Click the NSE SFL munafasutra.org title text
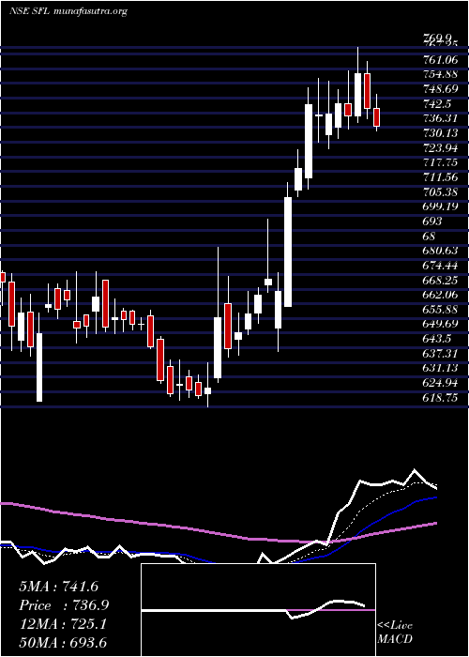The height and width of the screenshot is (657, 469). tap(68, 11)
